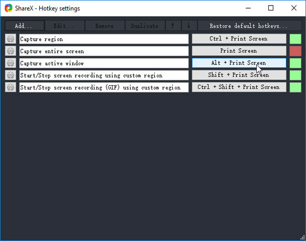The width and height of the screenshot is (306, 241).
Task: Change the Ctrl + Print Screen hotkey
Action: coord(239,39)
